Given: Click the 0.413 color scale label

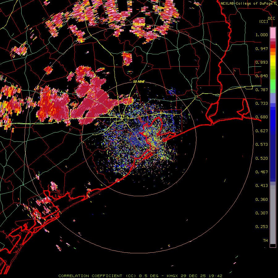Looking at the screenshot, I should pyautogui.click(x=262, y=186).
